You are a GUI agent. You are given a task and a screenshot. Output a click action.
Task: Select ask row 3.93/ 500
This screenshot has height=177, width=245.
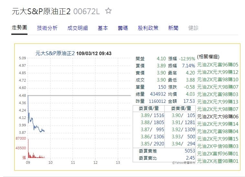[183, 137]
